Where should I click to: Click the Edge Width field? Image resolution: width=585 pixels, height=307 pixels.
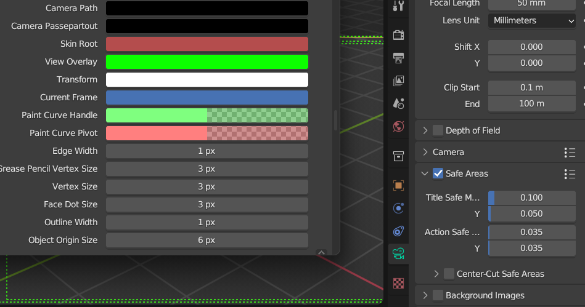[x=207, y=151]
